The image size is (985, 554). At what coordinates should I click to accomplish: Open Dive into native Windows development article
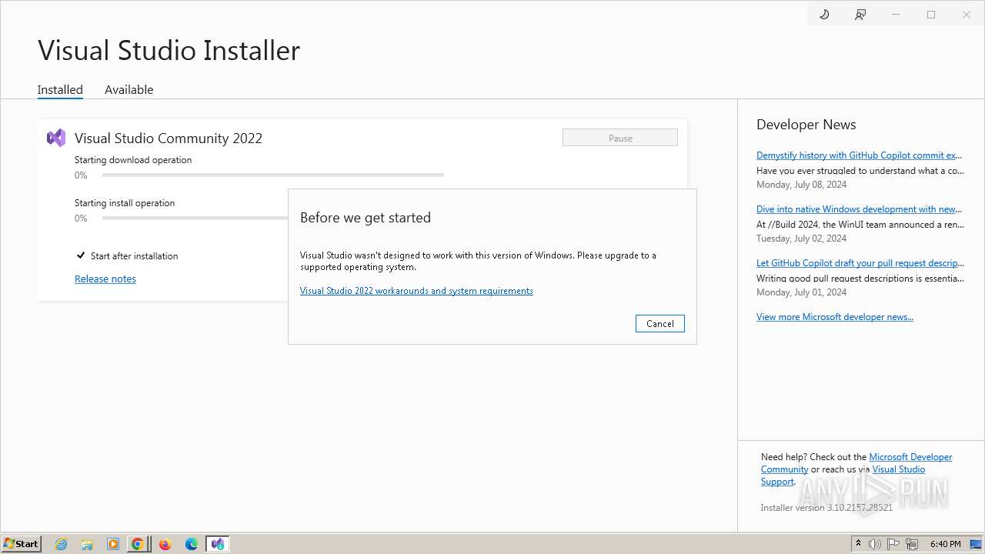[x=859, y=209]
